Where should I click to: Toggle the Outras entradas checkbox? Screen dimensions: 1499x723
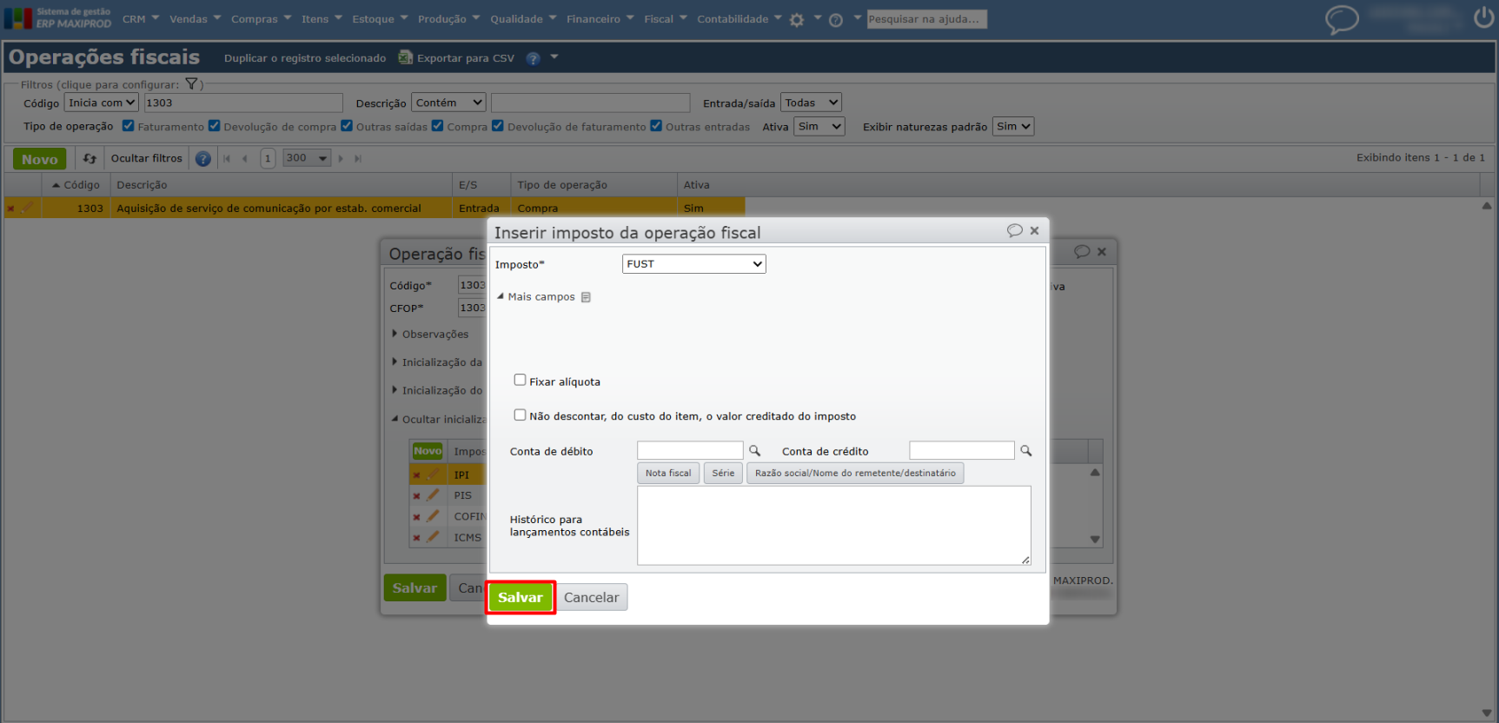[656, 126]
